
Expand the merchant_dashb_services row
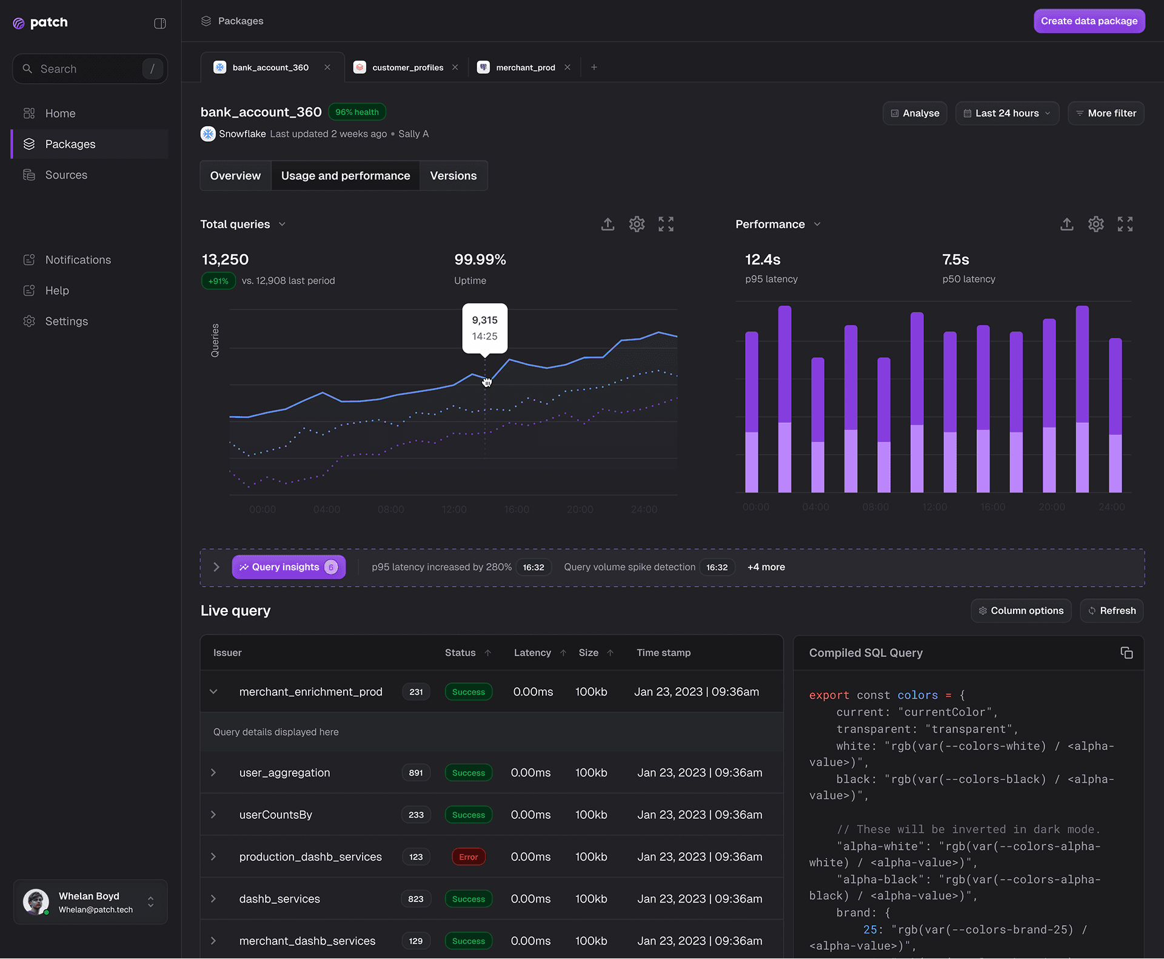[213, 941]
